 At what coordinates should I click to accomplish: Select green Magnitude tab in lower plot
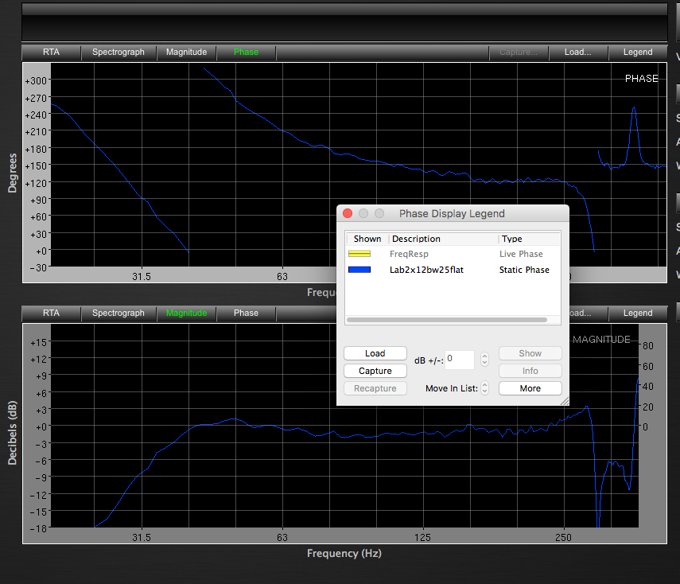coord(186,313)
